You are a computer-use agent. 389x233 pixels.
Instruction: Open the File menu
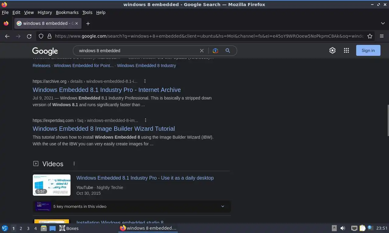5,12
